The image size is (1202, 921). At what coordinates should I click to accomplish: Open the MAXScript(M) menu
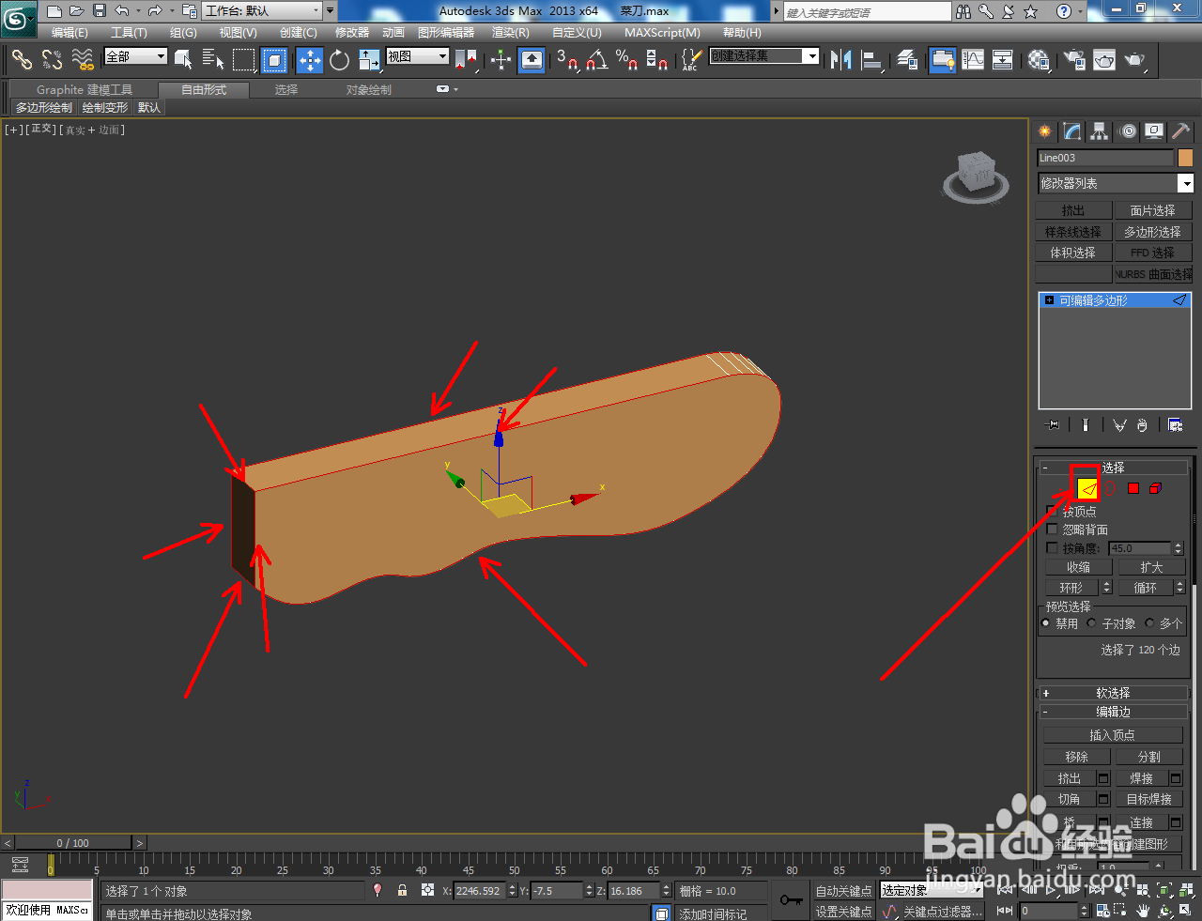pyautogui.click(x=662, y=32)
